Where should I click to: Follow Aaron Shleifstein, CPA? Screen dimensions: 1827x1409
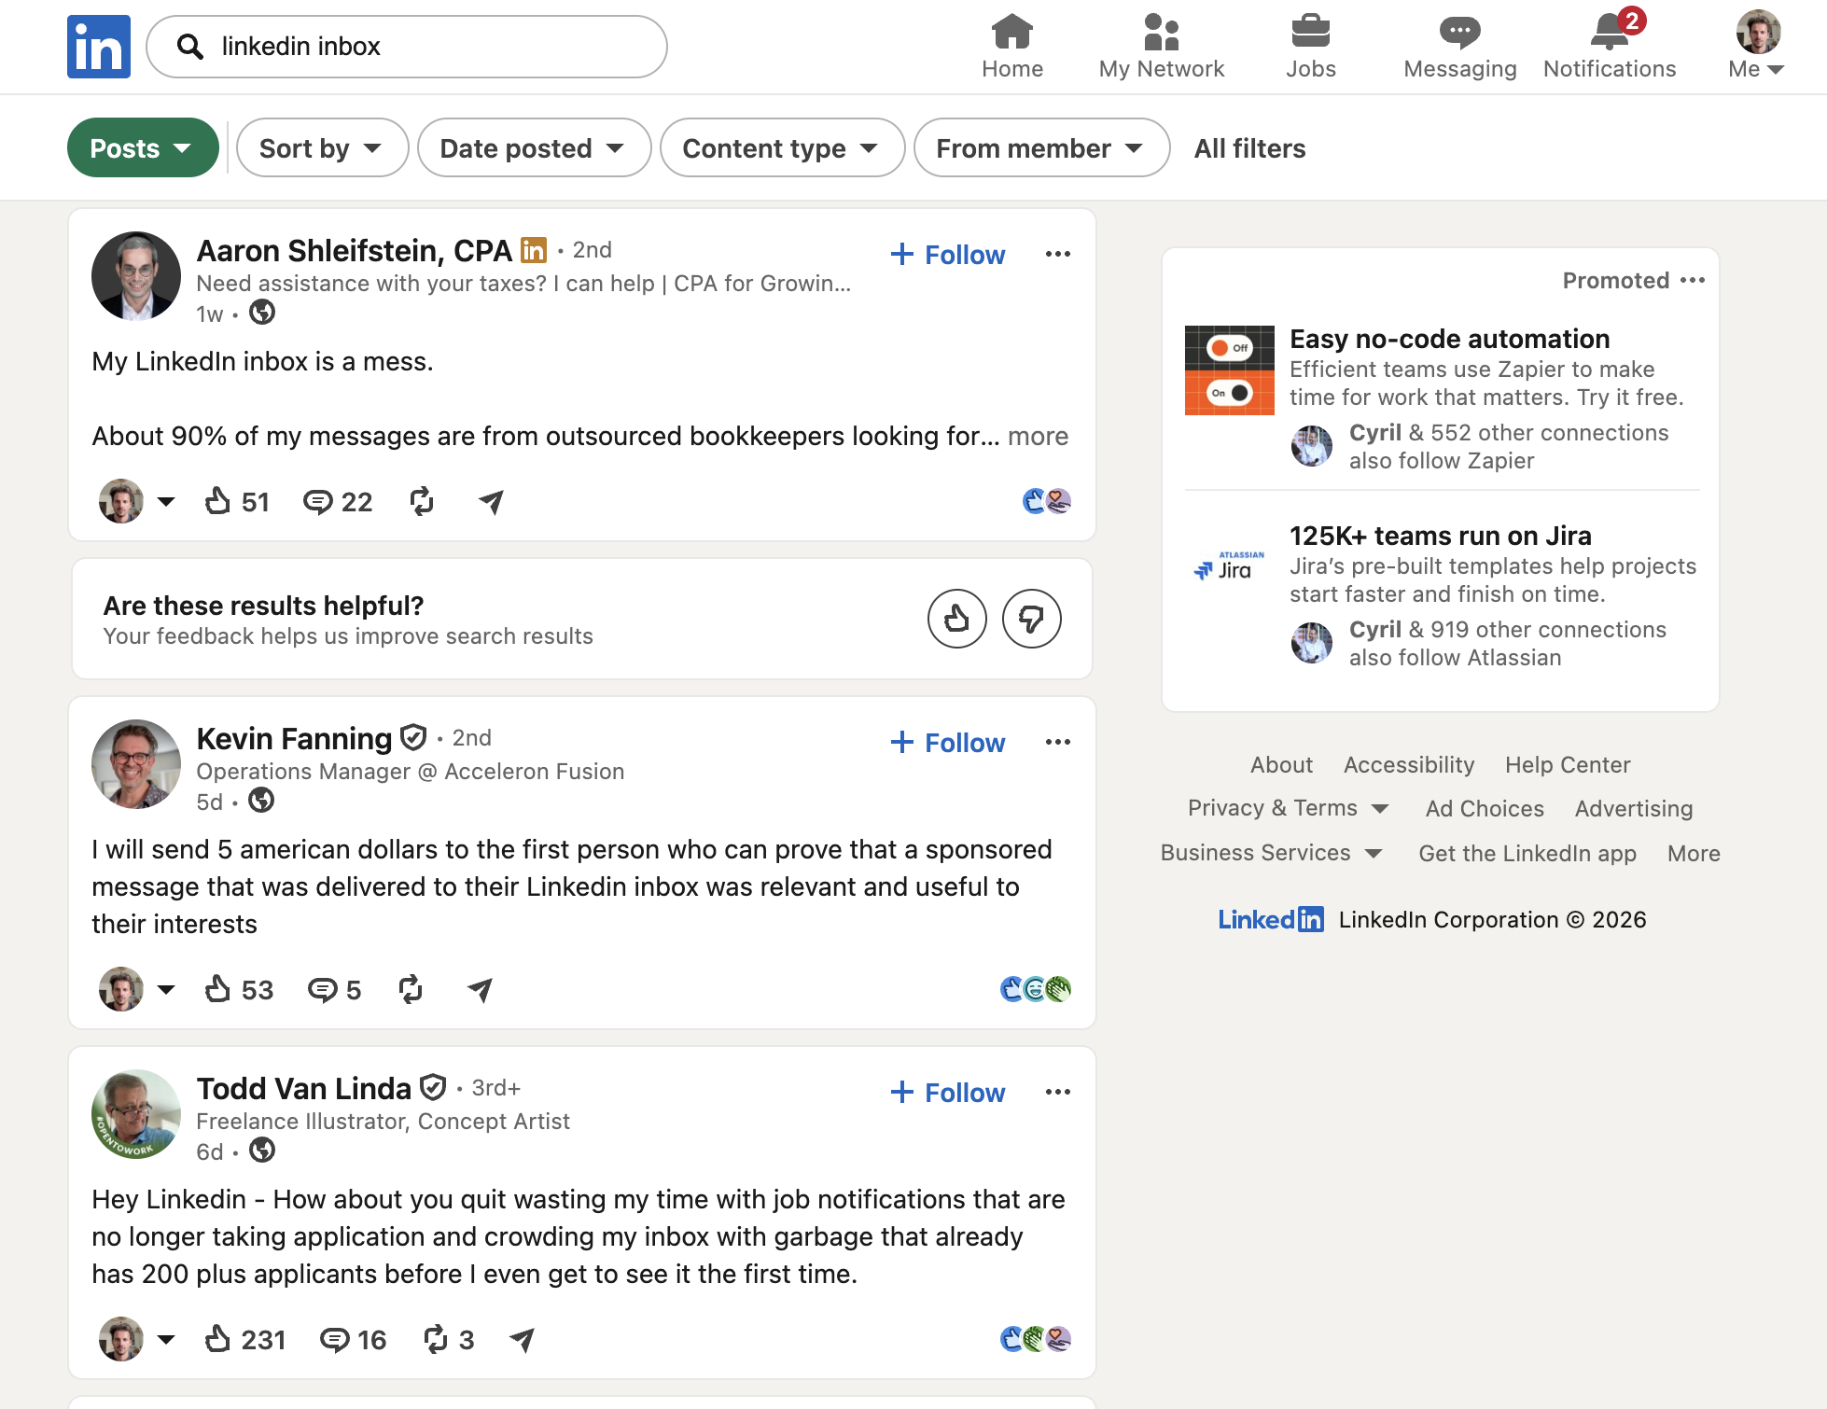click(x=948, y=255)
